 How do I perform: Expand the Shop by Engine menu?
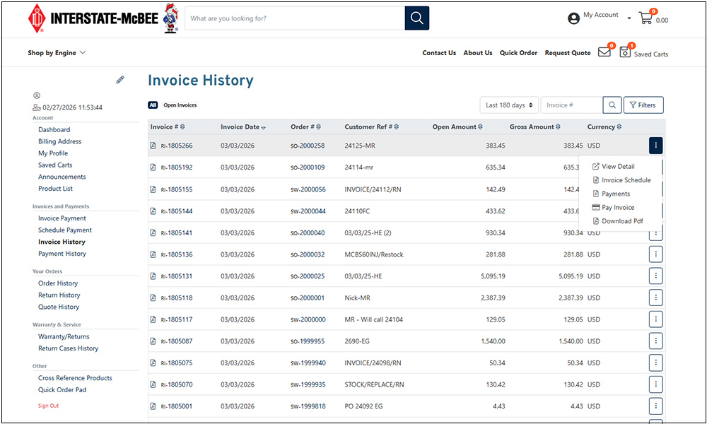[x=57, y=53]
